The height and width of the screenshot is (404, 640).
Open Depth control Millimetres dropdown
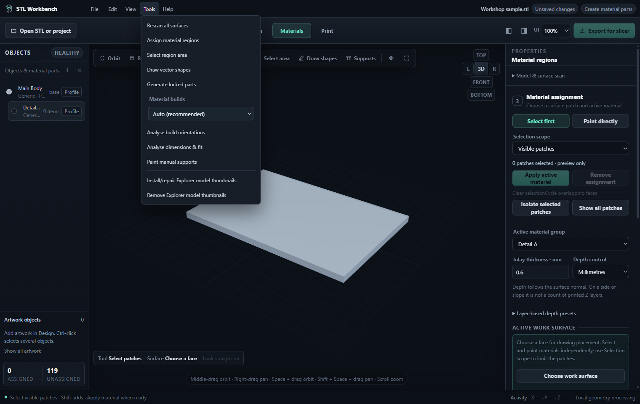(600, 272)
